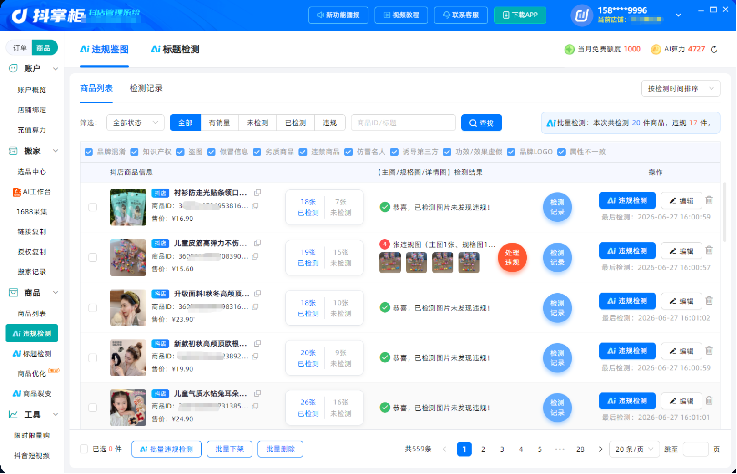Open the 检测记录 circle for the 儿童皮筋 product

coord(558,258)
